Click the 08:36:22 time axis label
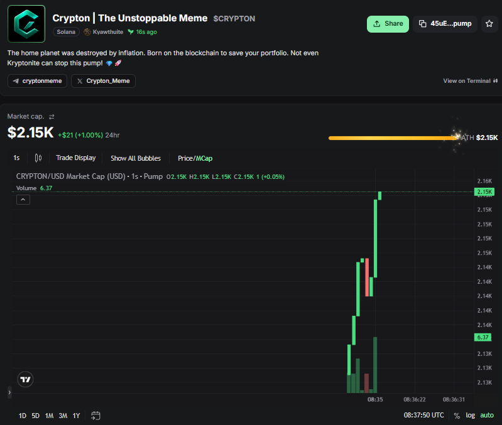Viewport: 502px width, 425px height. 414,399
